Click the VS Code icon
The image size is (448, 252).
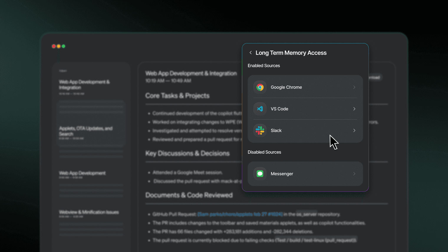[260, 109]
